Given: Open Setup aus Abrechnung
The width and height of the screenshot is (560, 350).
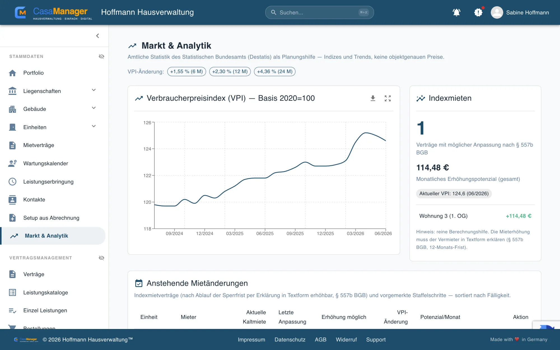Looking at the screenshot, I should [x=53, y=218].
